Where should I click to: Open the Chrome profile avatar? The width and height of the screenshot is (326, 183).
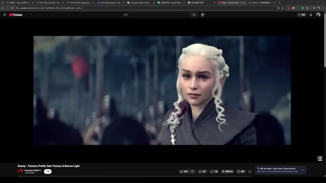(x=319, y=8)
